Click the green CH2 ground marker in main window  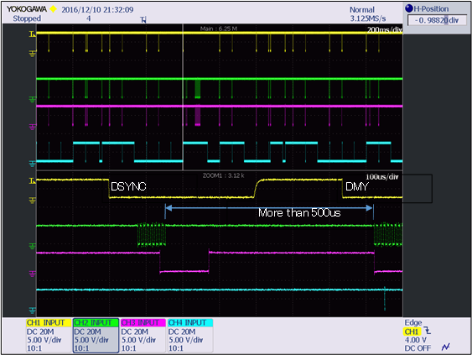click(32, 99)
